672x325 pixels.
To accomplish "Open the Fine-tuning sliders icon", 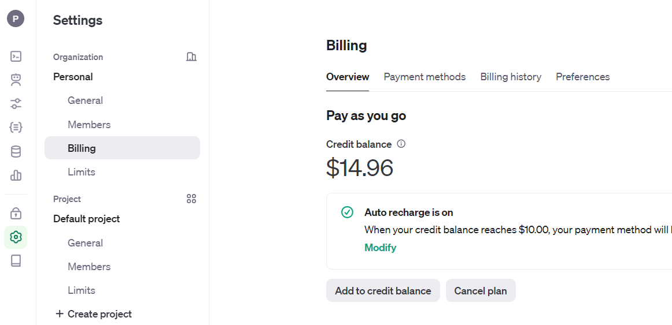I will coord(16,104).
